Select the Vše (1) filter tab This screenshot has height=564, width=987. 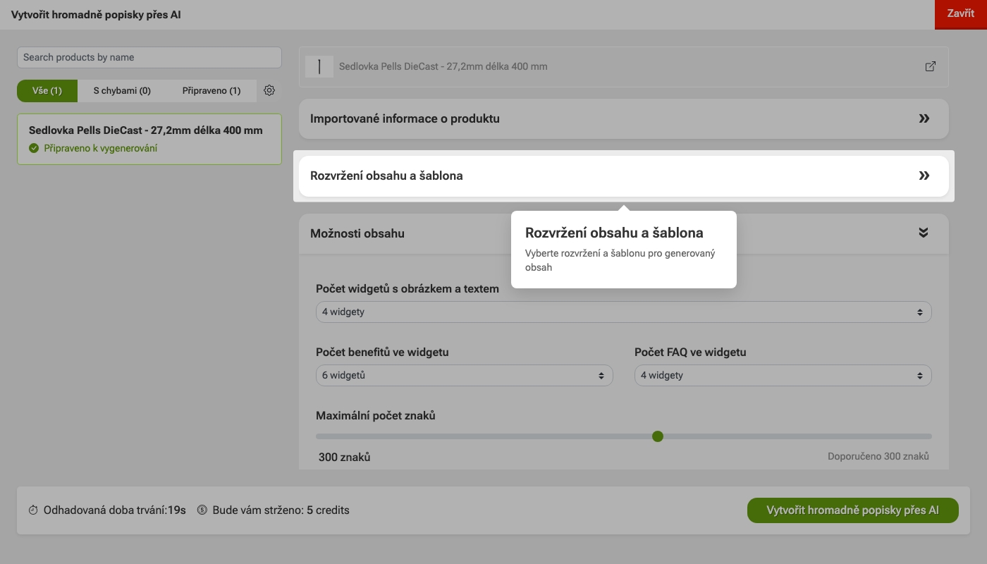pos(47,91)
